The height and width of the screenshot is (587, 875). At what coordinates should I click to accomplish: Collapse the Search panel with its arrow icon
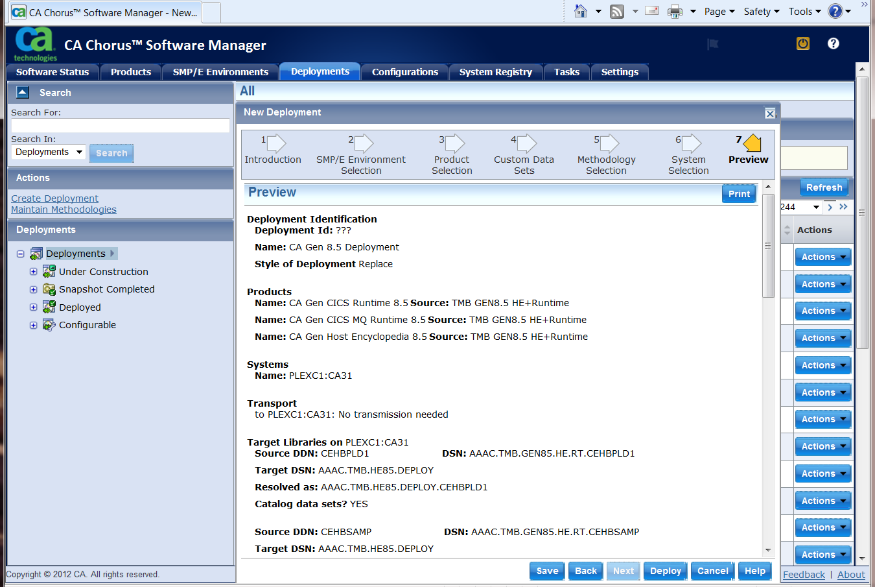click(x=23, y=92)
